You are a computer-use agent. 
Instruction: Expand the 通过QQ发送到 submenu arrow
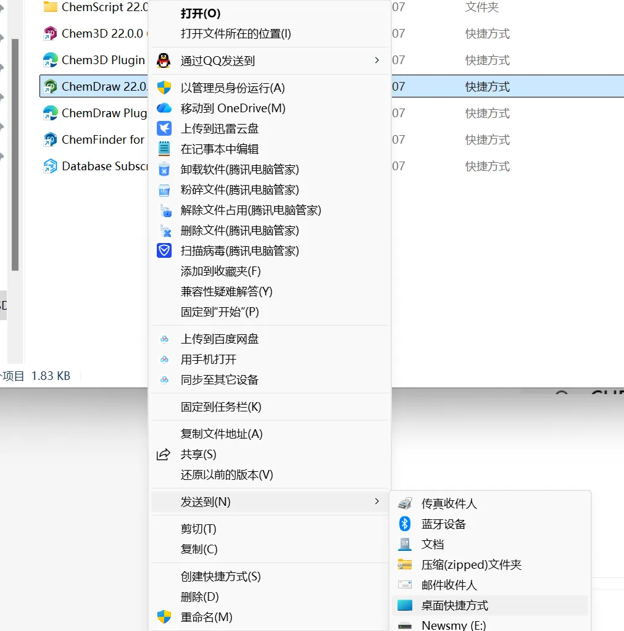[377, 60]
